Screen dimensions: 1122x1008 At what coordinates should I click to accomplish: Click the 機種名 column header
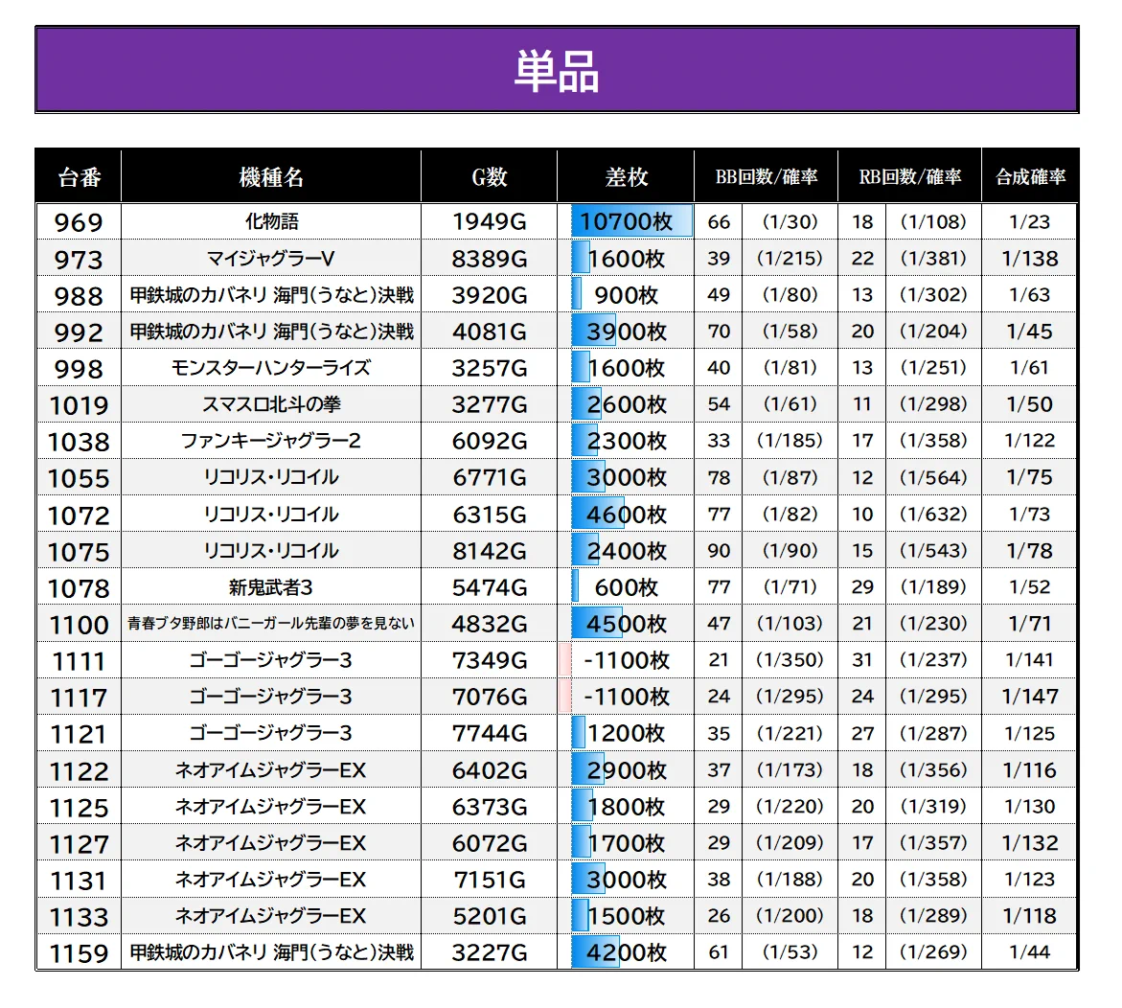point(271,176)
